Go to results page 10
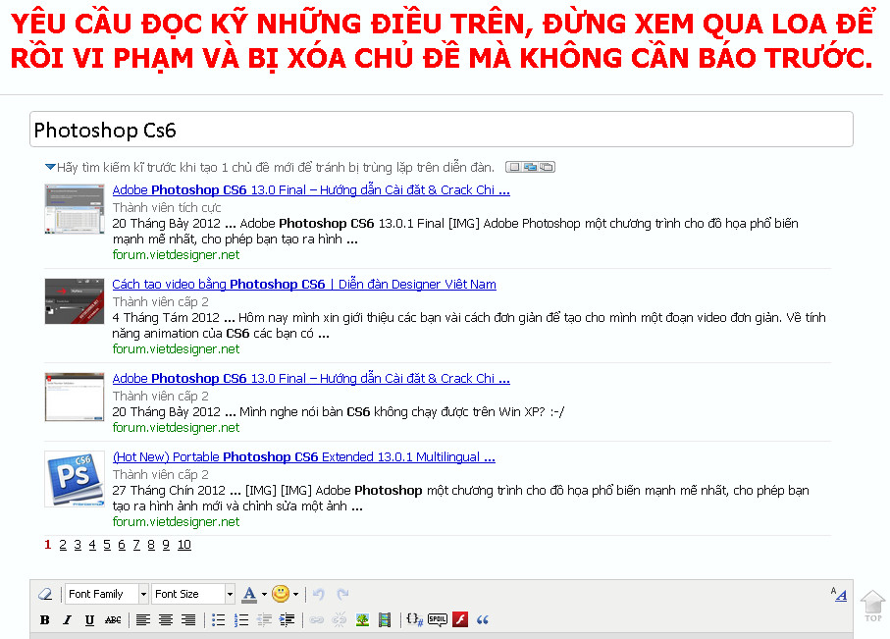Image resolution: width=890 pixels, height=639 pixels. pyautogui.click(x=183, y=545)
